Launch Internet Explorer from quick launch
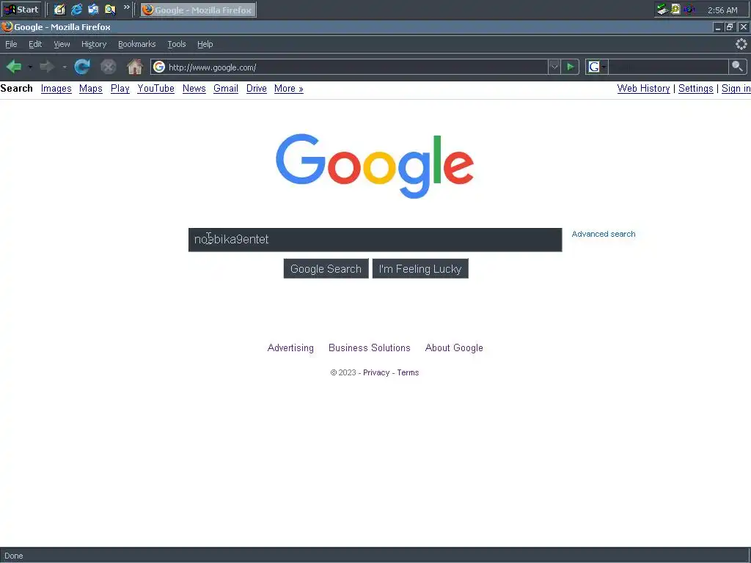The width and height of the screenshot is (751, 563). (76, 10)
